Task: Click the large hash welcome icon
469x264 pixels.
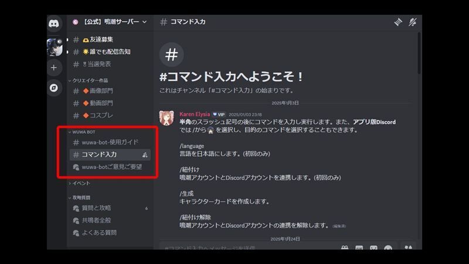Action: [171, 55]
